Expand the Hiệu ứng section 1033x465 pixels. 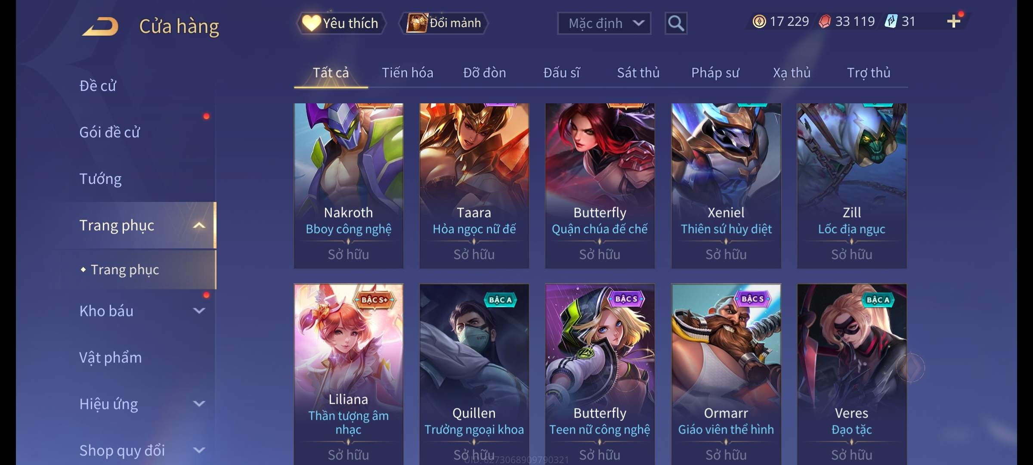pyautogui.click(x=199, y=403)
